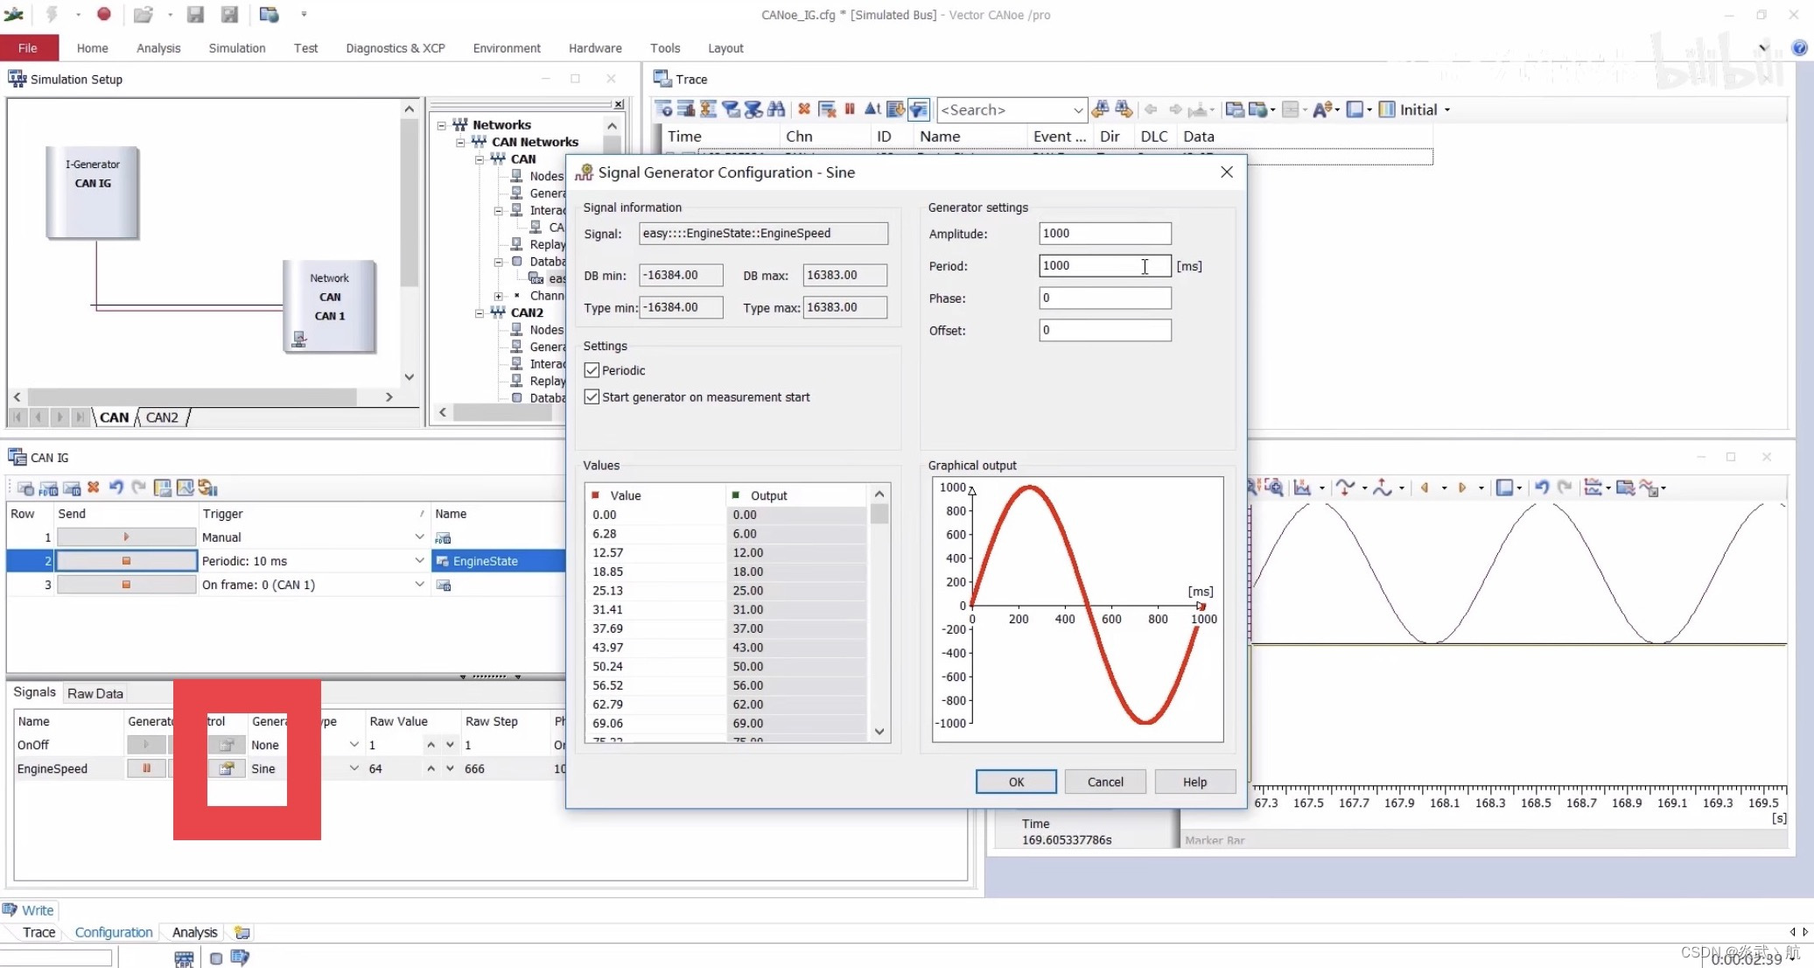
Task: Click the red X delete icon in the CAN IG toolbar
Action: tap(94, 488)
